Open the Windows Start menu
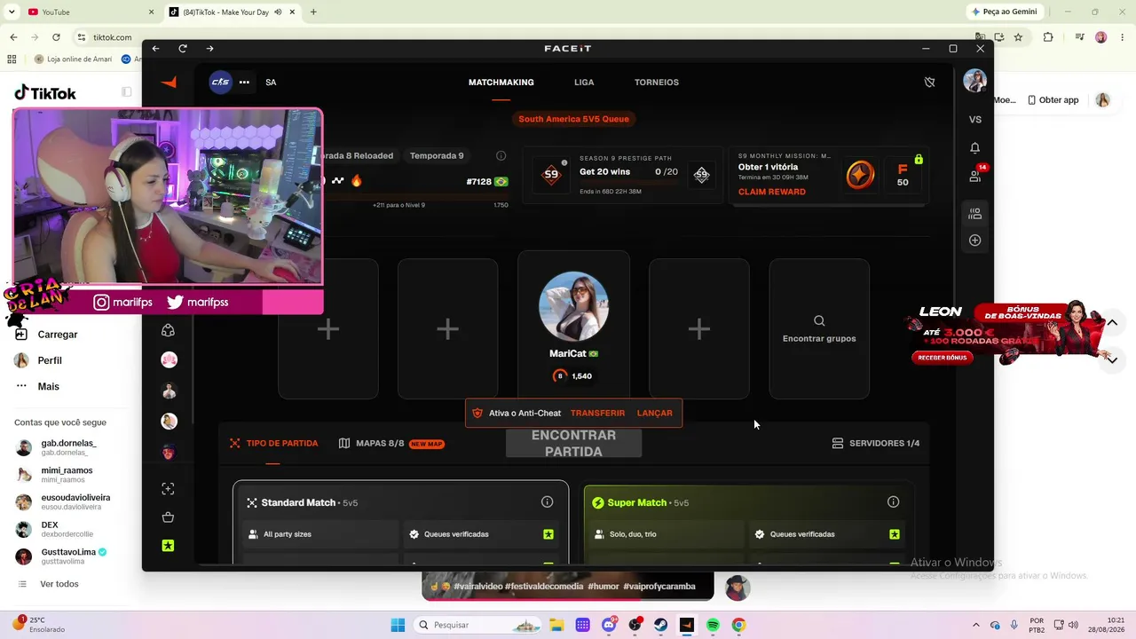Screen dimensions: 1136x639 coord(398,625)
